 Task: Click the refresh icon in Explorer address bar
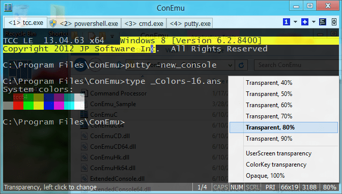(241, 65)
